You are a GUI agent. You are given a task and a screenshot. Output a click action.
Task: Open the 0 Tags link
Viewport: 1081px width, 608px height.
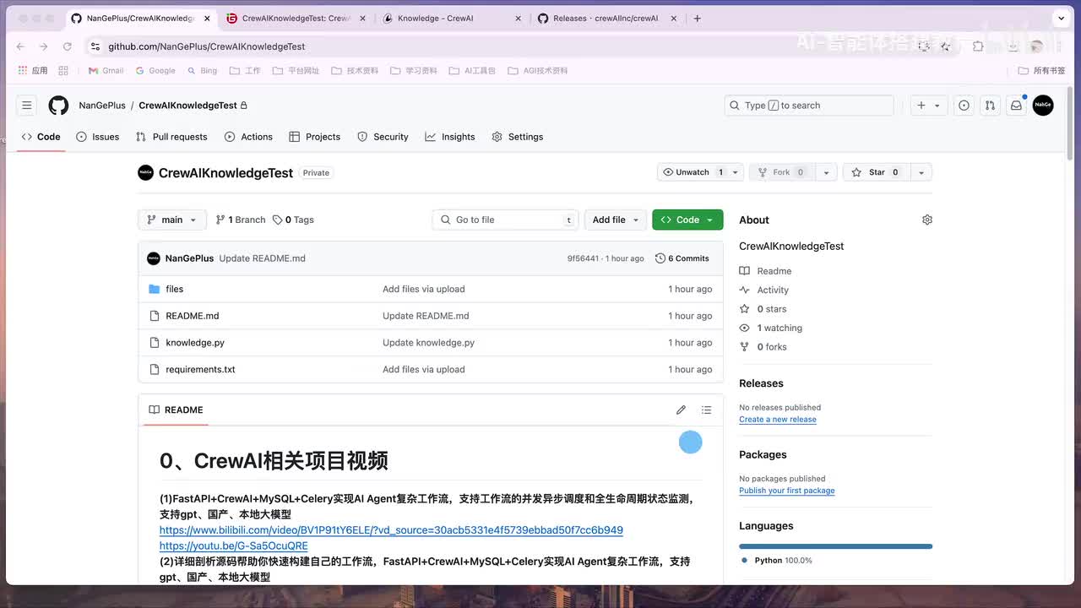(x=293, y=220)
